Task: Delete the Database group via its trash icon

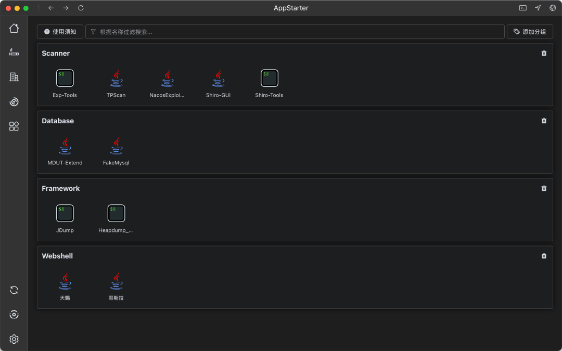Action: [x=544, y=121]
